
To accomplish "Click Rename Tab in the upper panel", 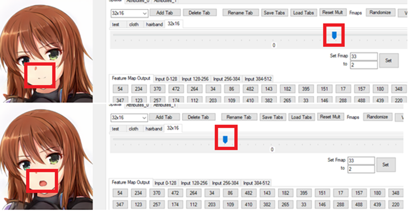I will (x=240, y=13).
